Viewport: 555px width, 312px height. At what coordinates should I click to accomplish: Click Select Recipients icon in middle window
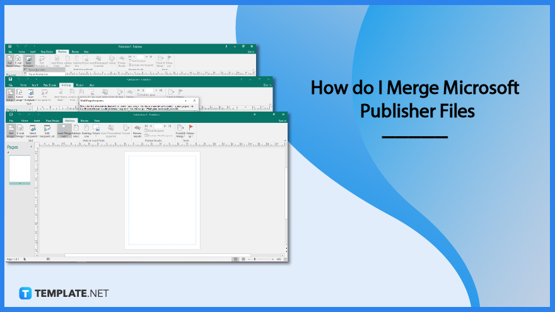tap(30, 96)
